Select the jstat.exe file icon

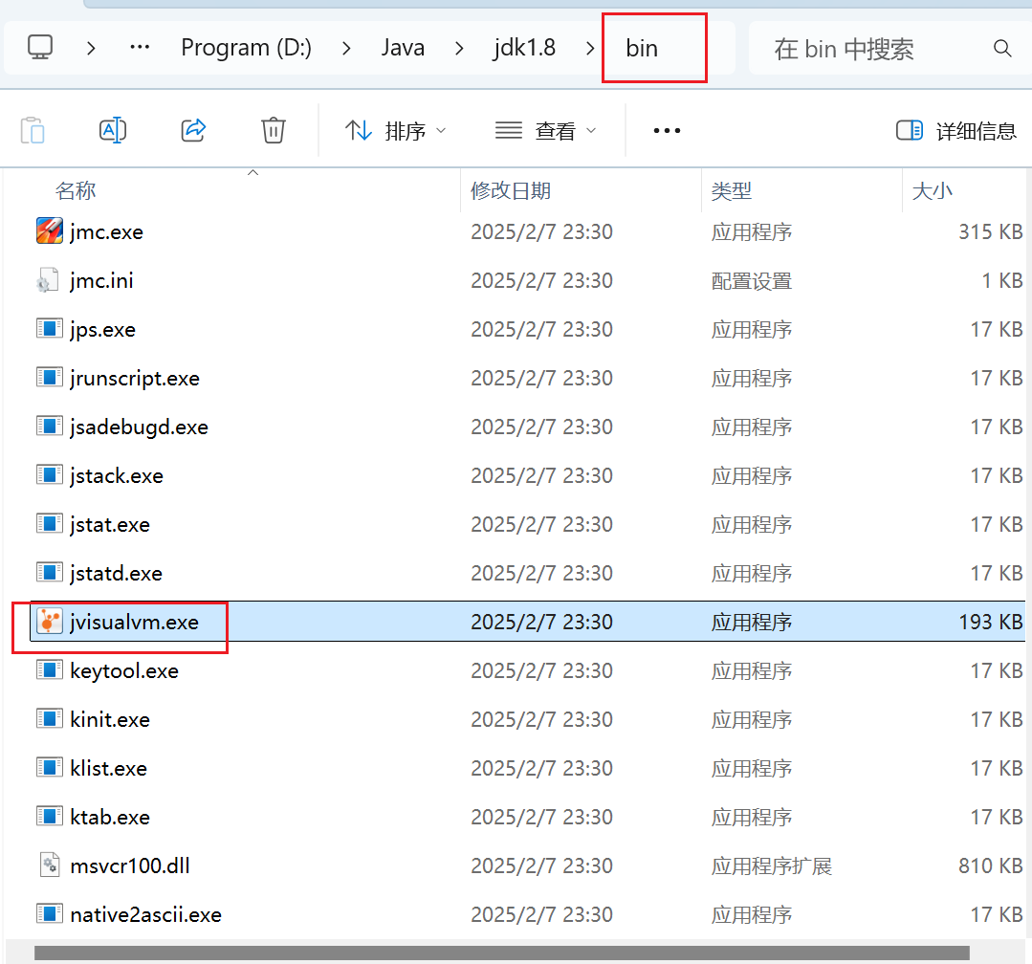[50, 523]
